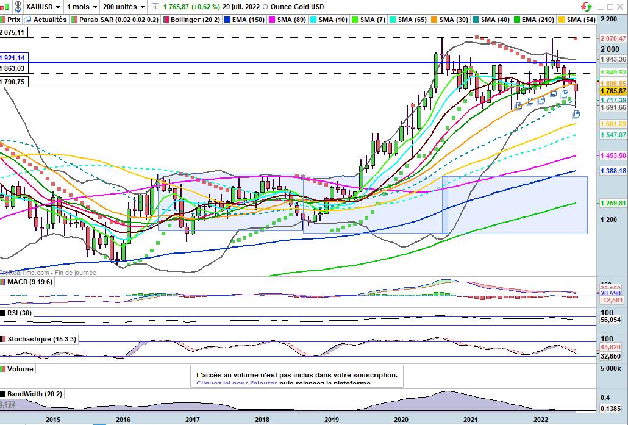This screenshot has height=425, width=628.
Task: Open the leftmost news marker on the chart
Action: (518, 105)
